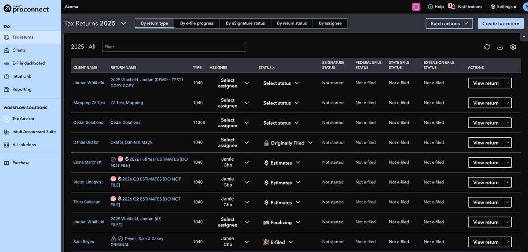Screen dimensions: 528x252
Task: Switch to the By assignee tab
Action: 330,23
